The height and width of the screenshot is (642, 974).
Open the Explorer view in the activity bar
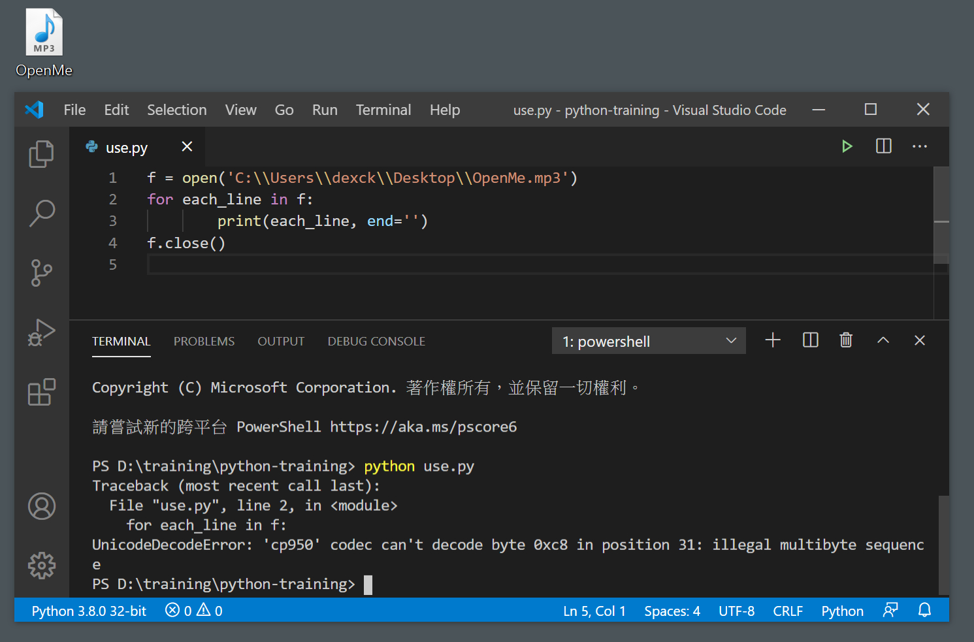41,154
